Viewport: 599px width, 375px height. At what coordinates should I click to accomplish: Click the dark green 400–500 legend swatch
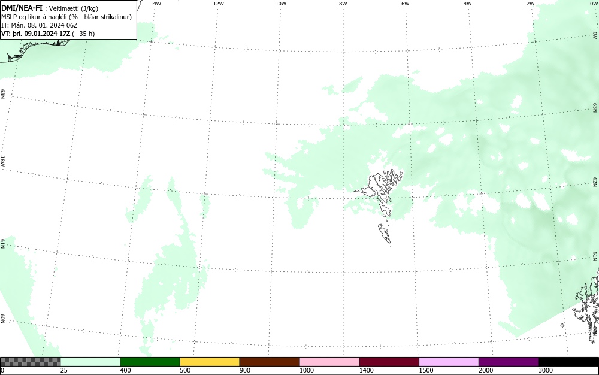pos(150,362)
